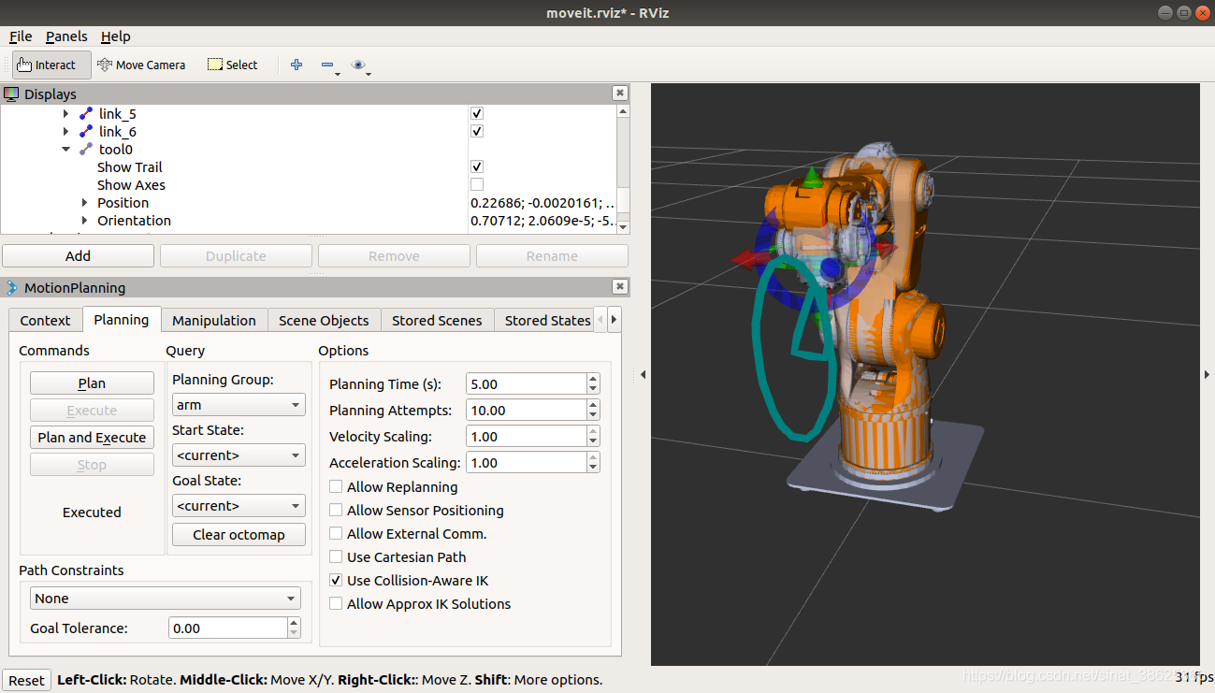Screen dimensions: 1215x693
Task: Click the link_6 link icon
Action: point(86,131)
